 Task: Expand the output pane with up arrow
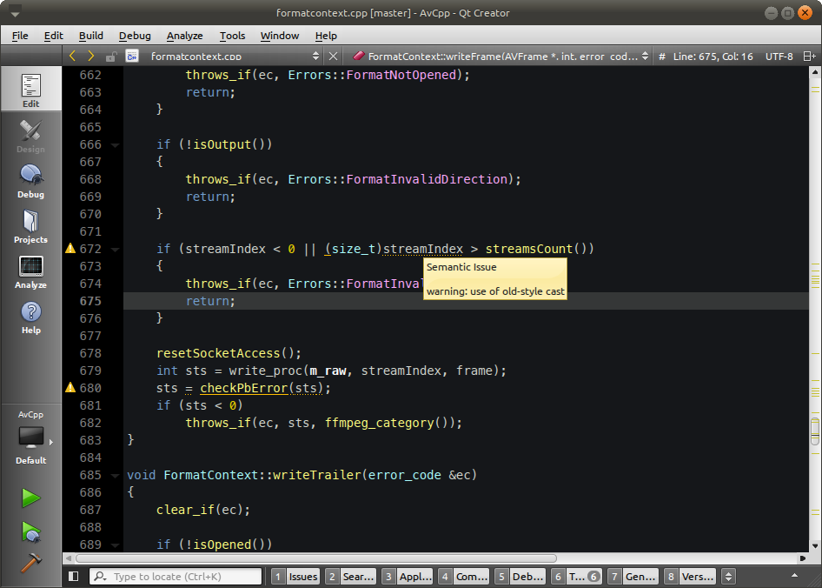(x=795, y=576)
